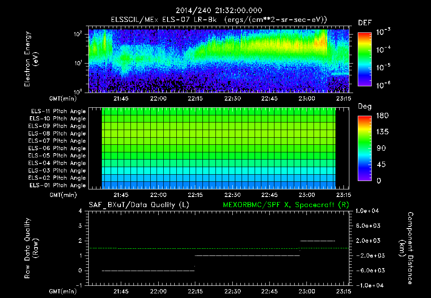
Task: Select the ELS-08 Pitch Angle row label
Action: point(57,133)
